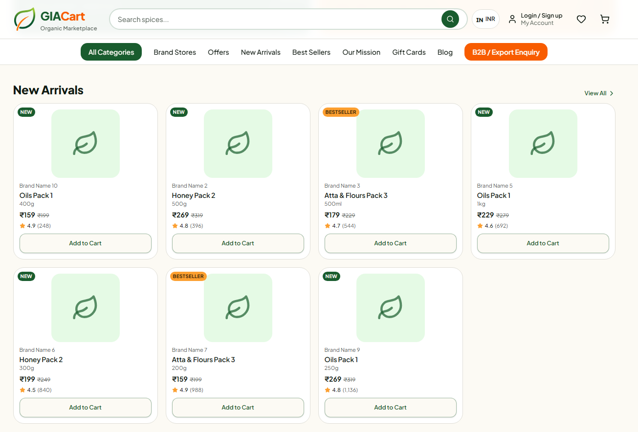638x432 pixels.
Task: Open the Oils Pack 1 400g product title
Action: coord(36,195)
